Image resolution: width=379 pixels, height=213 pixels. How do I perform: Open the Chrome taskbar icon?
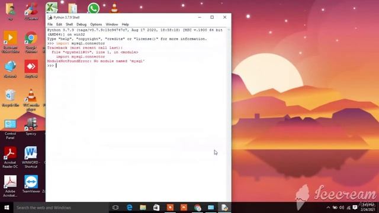click(x=197, y=208)
